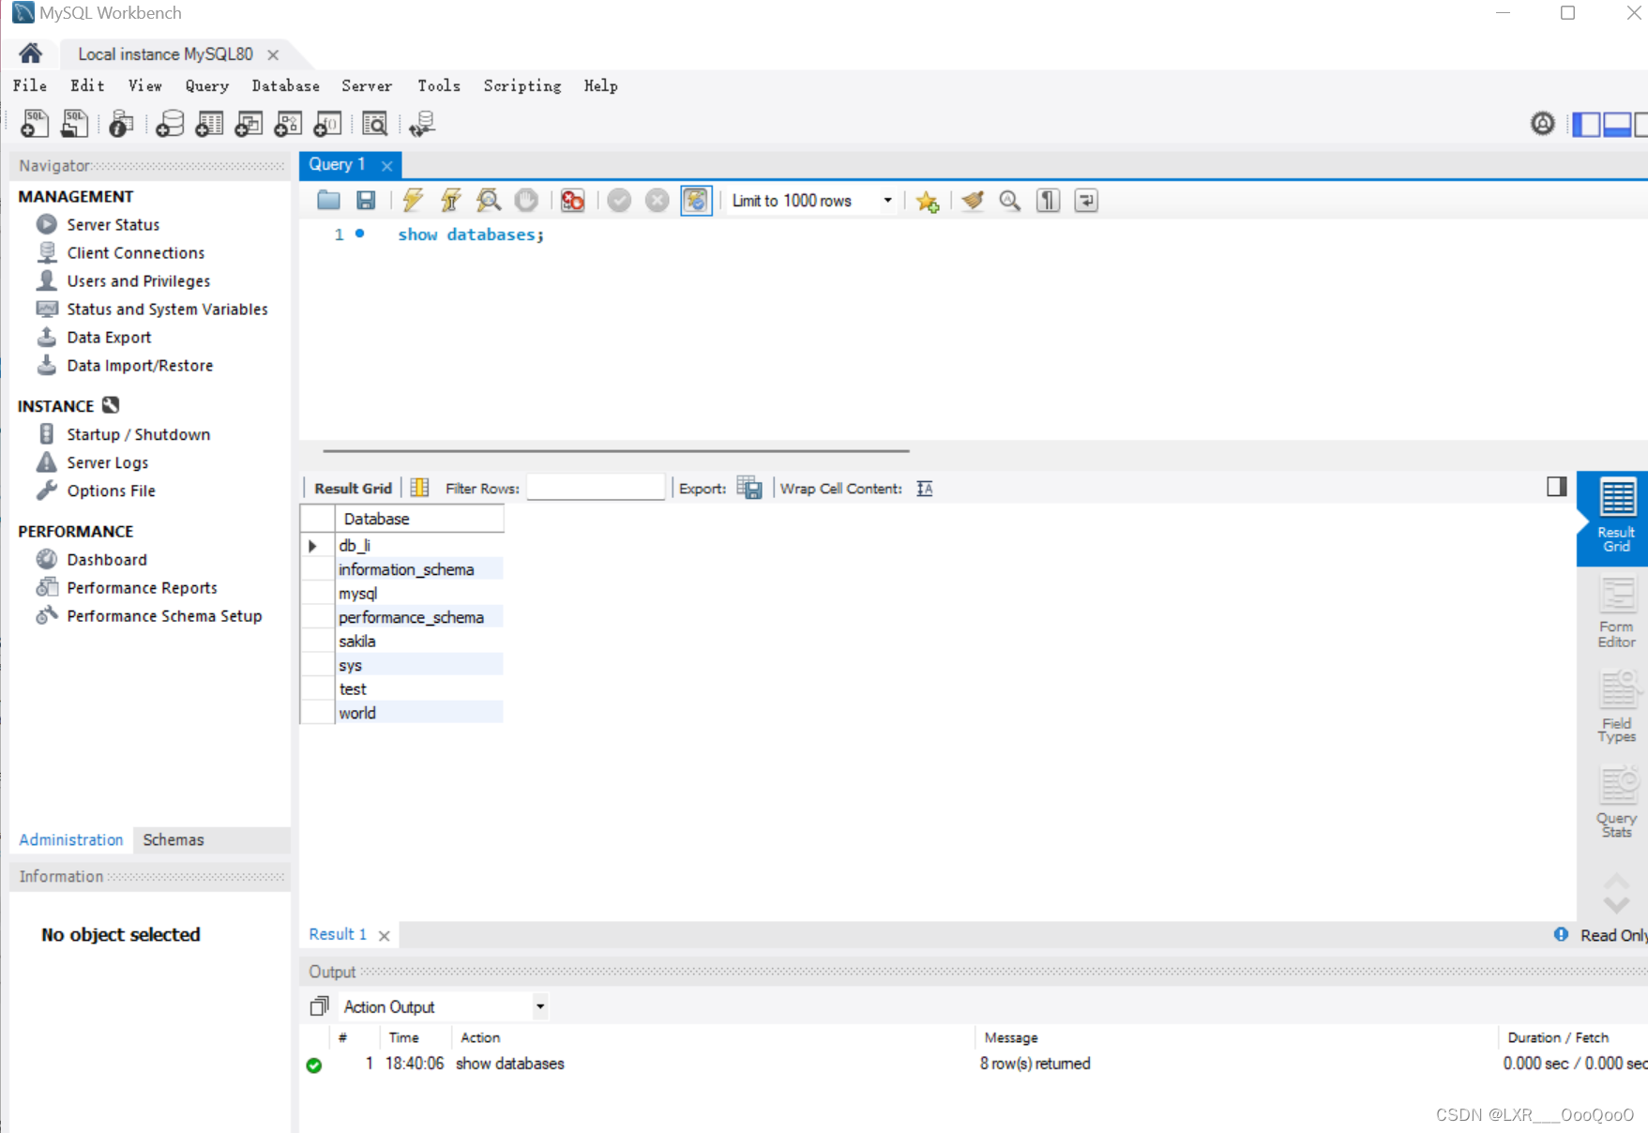Viewport: 1648px width, 1133px height.
Task: Execute the query with lightning bolt
Action: (x=413, y=200)
